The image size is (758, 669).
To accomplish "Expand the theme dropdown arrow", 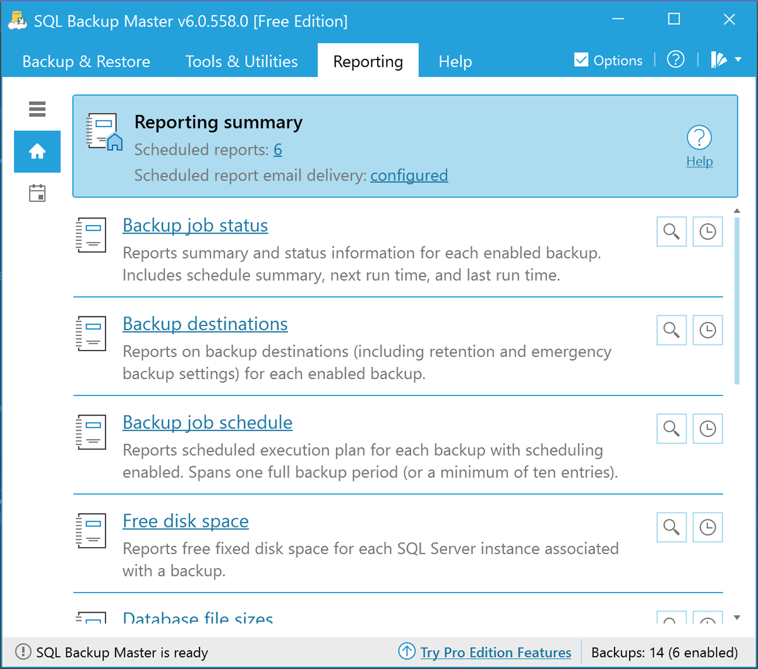I will [x=738, y=60].
